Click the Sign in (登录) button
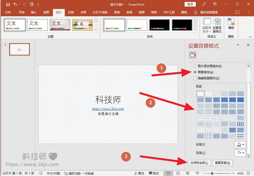Viewport: 254px width, 176px height. [x=190, y=4]
